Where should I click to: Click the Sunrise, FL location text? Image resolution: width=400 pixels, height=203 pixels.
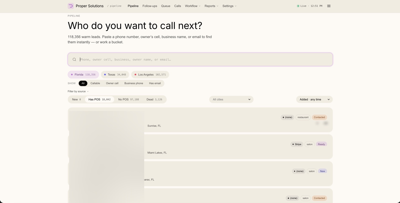click(154, 126)
